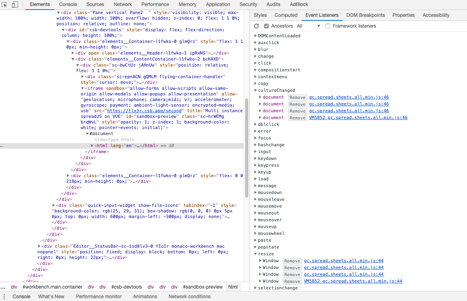Screen dimensions: 467x301
Task: Switch to the Console panel tab
Action: 68,4
